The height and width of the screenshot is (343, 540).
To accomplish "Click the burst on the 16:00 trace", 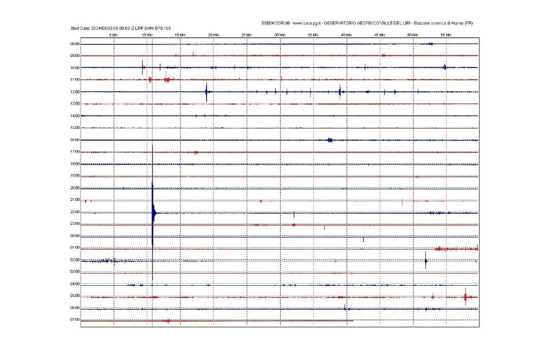I will point(330,140).
